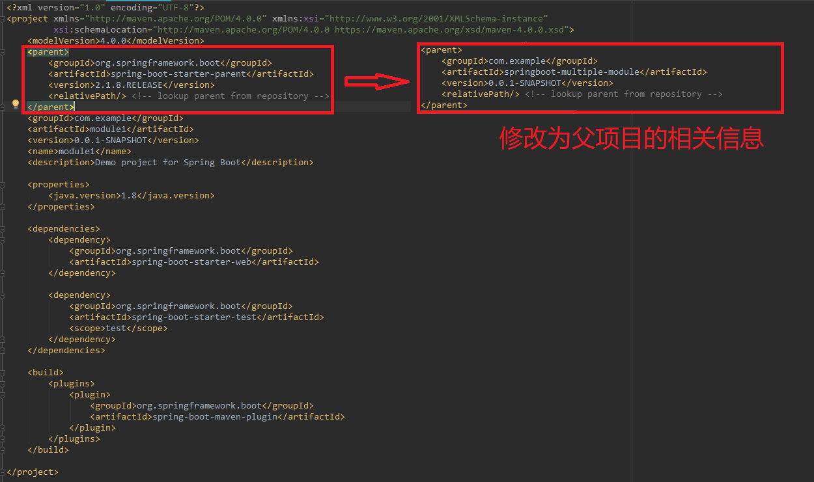
Task: Click the modelVersion 4.0.0 line
Action: point(116,41)
